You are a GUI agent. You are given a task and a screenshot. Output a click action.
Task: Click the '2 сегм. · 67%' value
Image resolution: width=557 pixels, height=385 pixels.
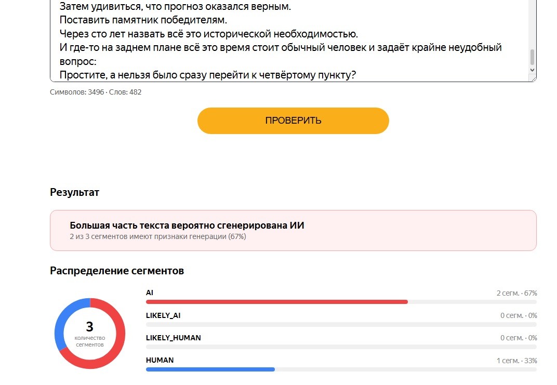(x=516, y=293)
